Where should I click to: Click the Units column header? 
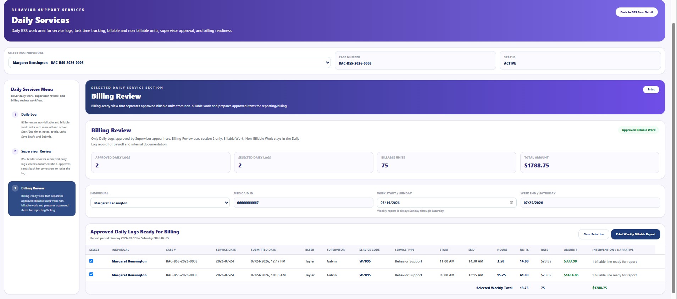[x=524, y=250]
